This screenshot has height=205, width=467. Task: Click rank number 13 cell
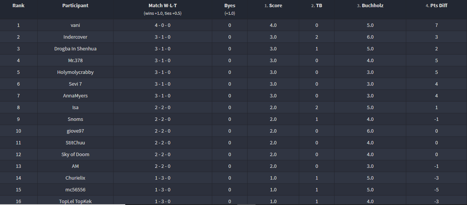tap(18, 166)
